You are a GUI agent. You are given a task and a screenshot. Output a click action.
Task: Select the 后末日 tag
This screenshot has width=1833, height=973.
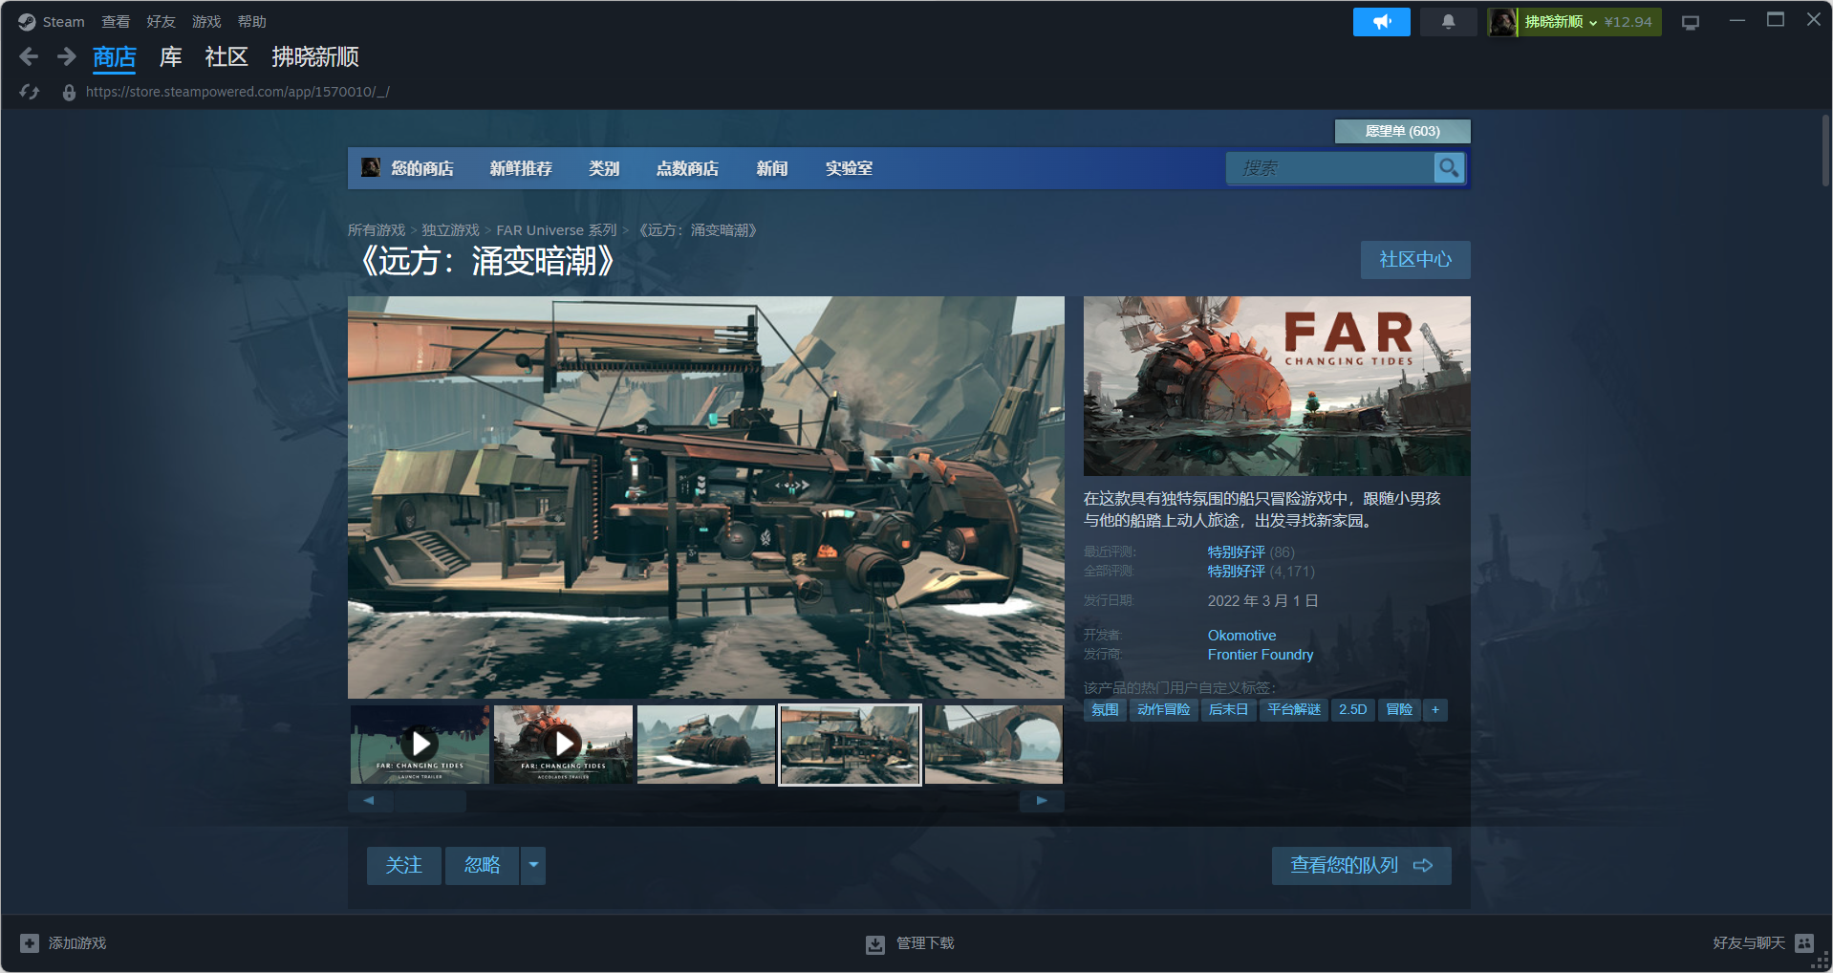(x=1228, y=710)
